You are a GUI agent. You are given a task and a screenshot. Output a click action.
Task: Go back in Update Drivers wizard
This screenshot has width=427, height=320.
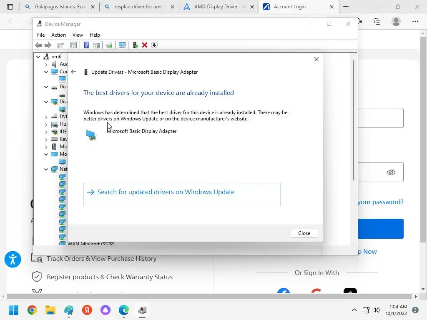point(73,72)
